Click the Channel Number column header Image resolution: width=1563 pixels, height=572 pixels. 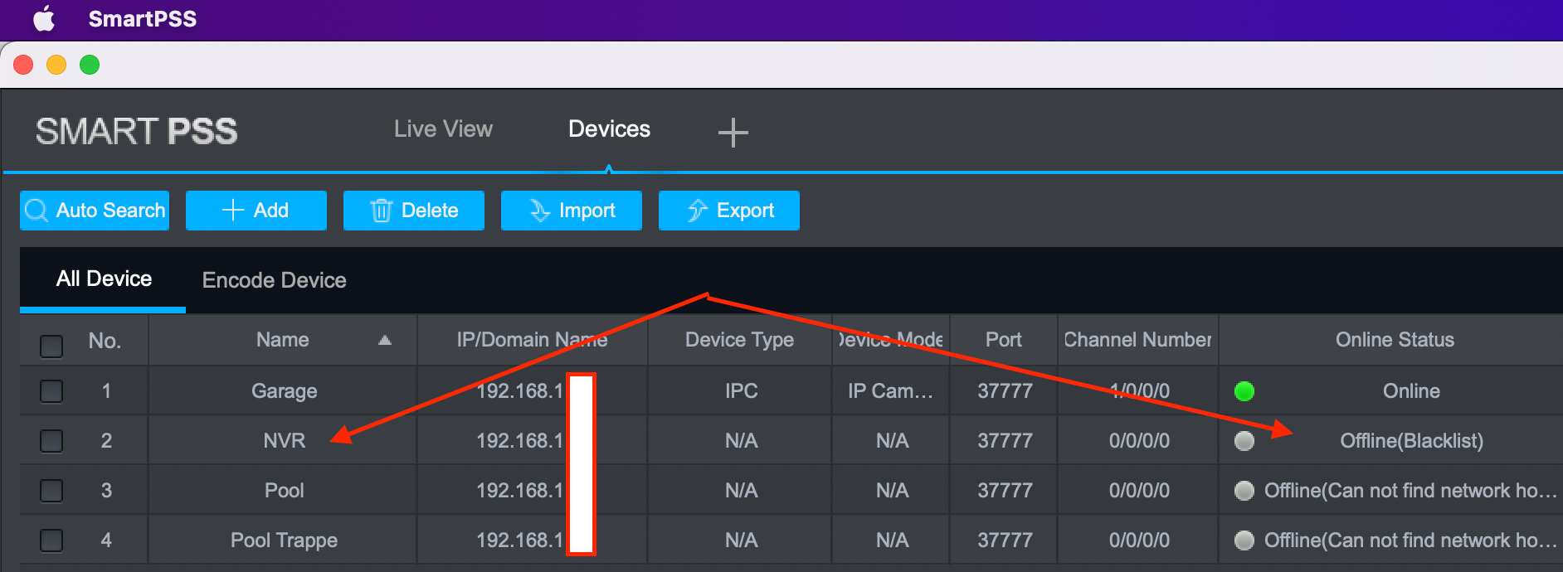tap(1137, 340)
